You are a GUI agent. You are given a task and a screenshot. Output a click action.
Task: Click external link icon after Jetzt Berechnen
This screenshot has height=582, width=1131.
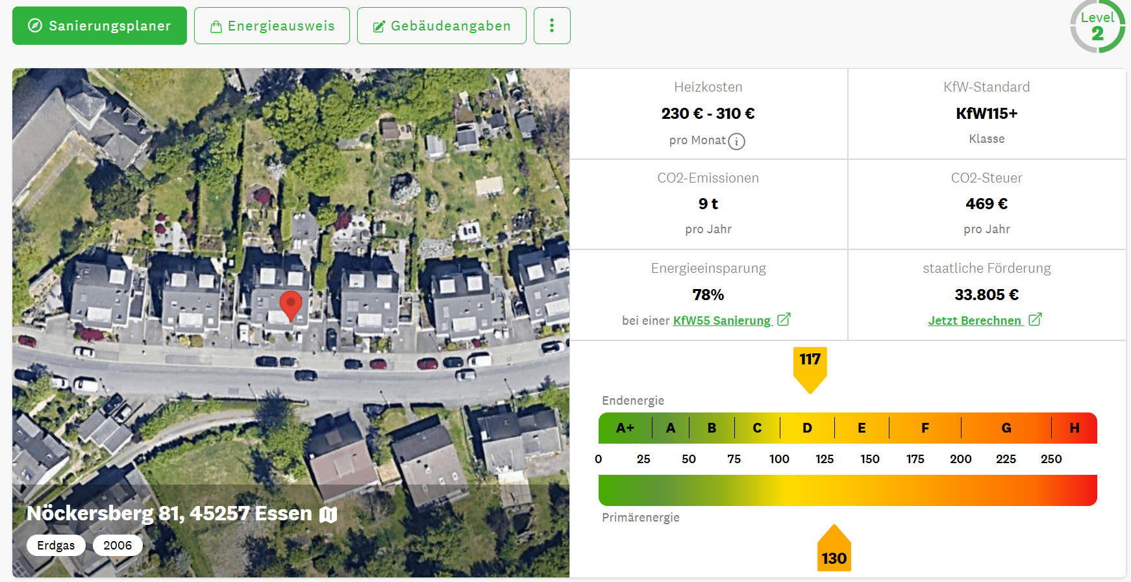pos(1035,320)
